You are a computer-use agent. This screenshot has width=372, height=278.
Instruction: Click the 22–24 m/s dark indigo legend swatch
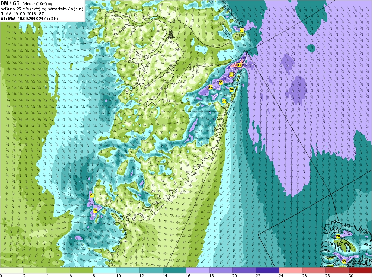(267, 270)
